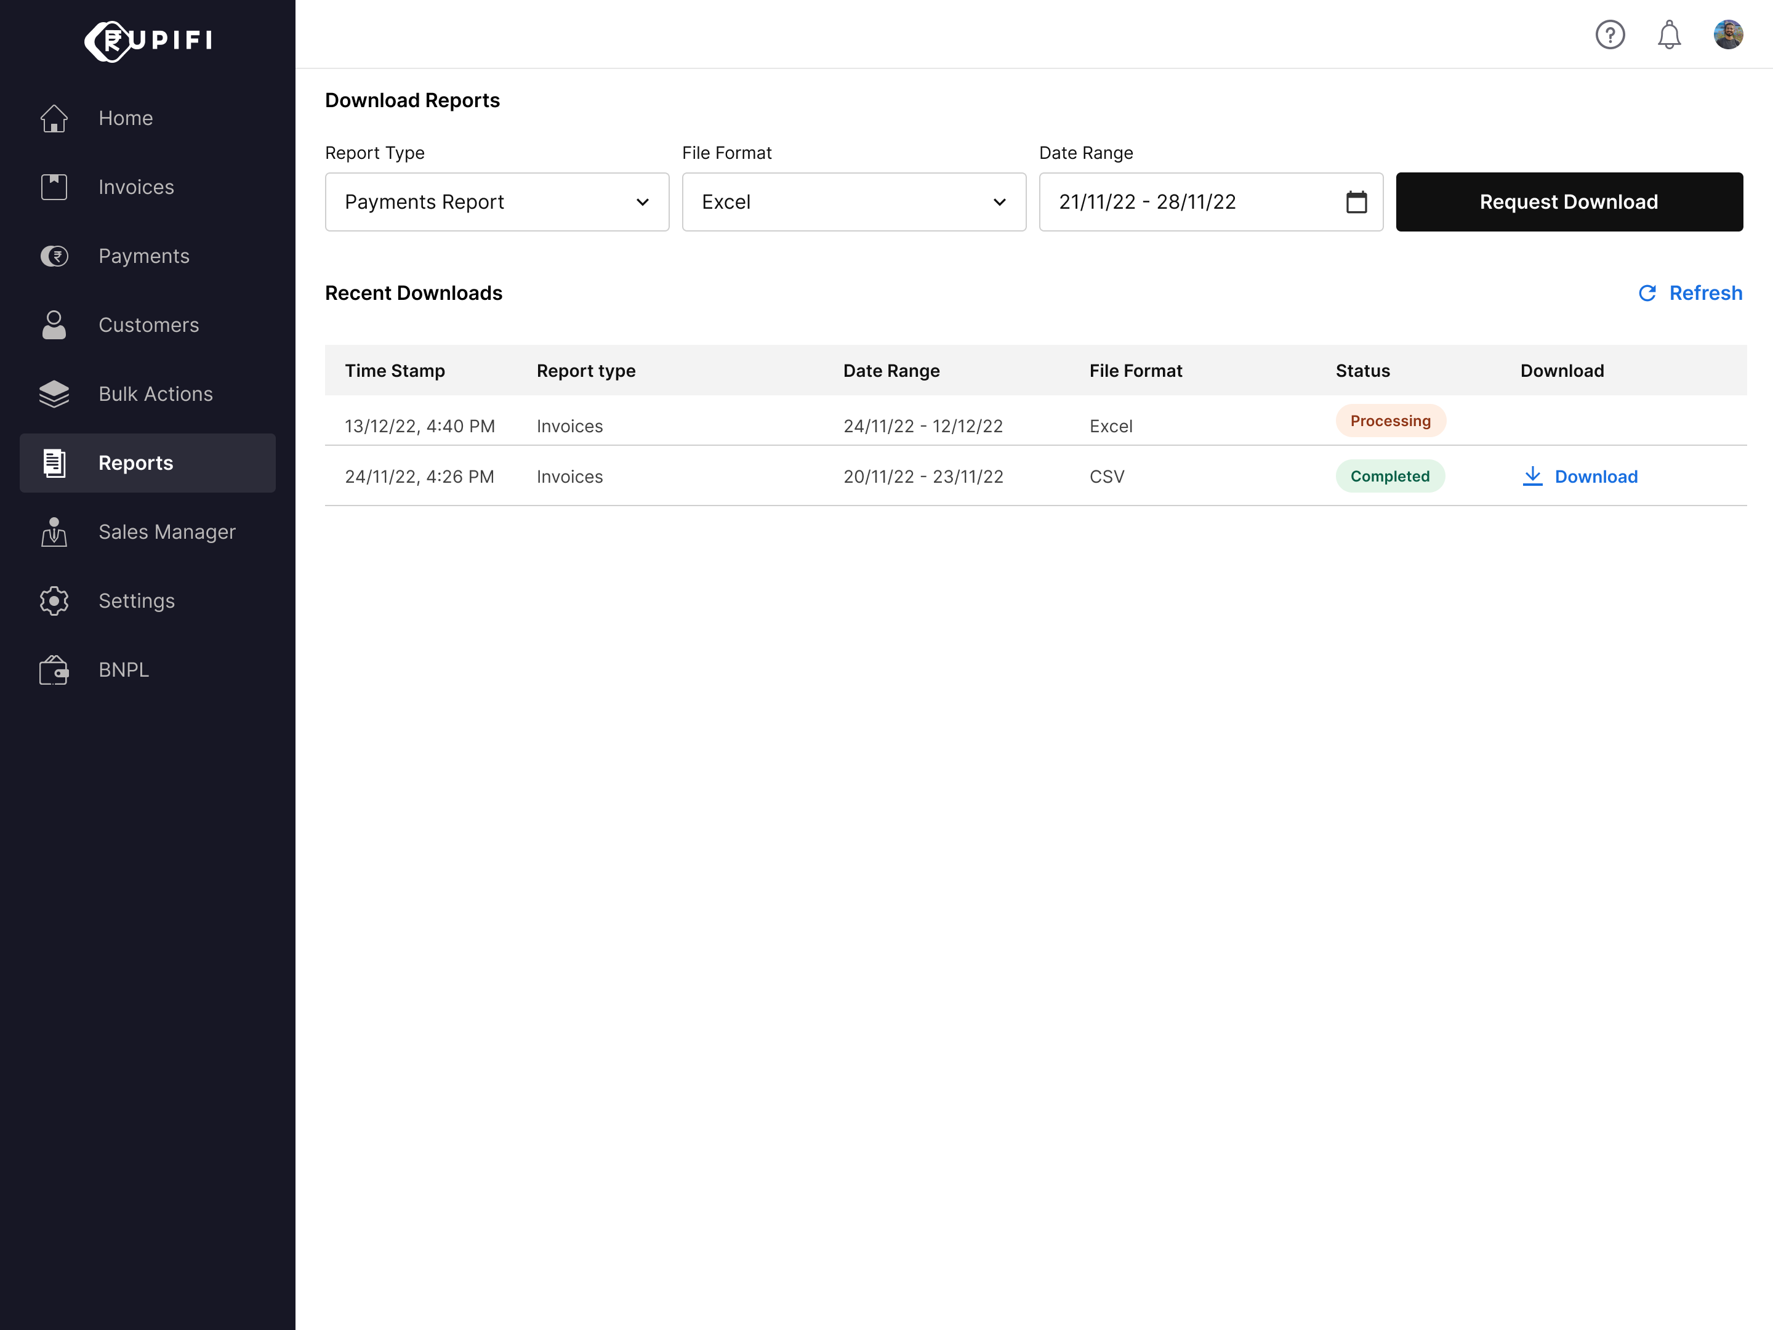Click the Rupifi logo
This screenshot has height=1330, width=1773.
click(148, 41)
